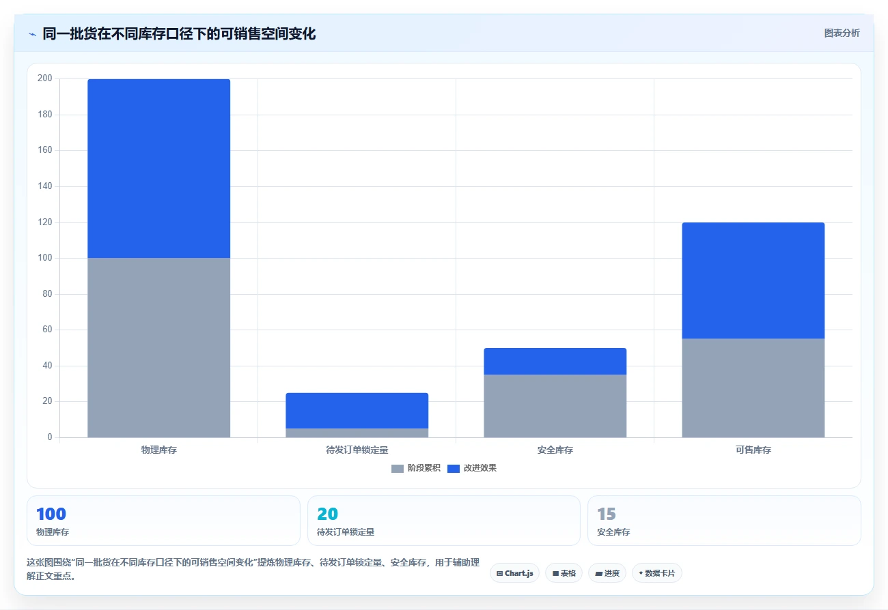888x610 pixels.
Task: Click the gray segment of the 安全库存 bar
Action: 555,406
